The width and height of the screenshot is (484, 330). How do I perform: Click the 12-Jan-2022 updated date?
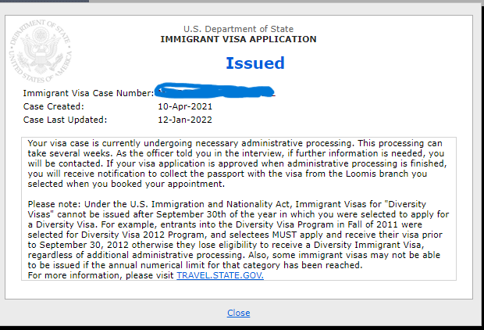tap(185, 120)
